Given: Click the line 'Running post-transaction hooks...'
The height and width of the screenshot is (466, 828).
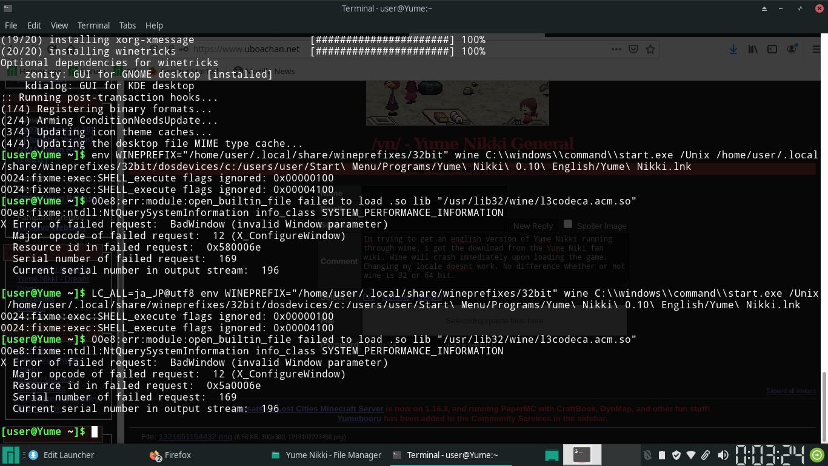Looking at the screenshot, I should pyautogui.click(x=109, y=97).
